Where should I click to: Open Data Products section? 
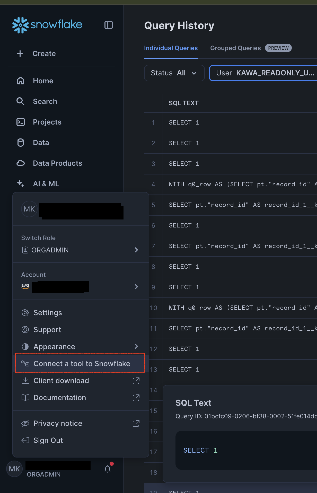[x=57, y=163]
